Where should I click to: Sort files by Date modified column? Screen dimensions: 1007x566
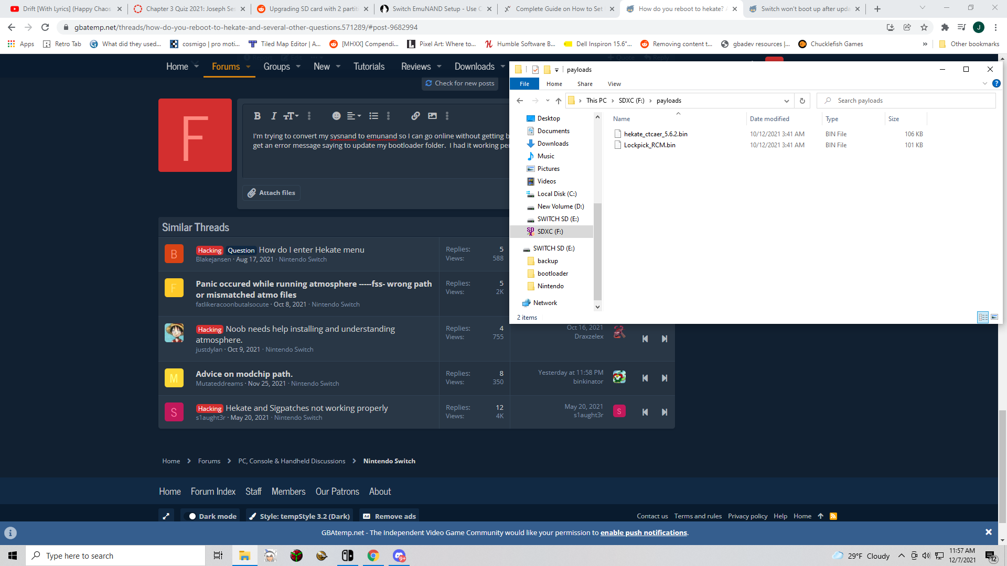tap(769, 119)
